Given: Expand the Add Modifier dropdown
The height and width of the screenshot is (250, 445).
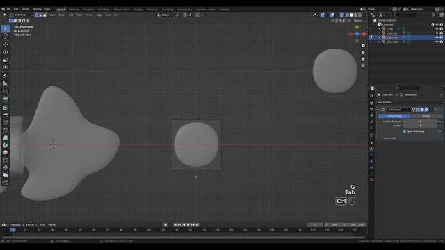Looking at the screenshot, I should click(x=410, y=103).
